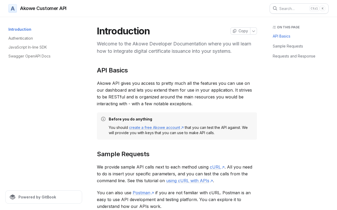
Task: Click the external arrow beside cURL link
Action: (223, 167)
